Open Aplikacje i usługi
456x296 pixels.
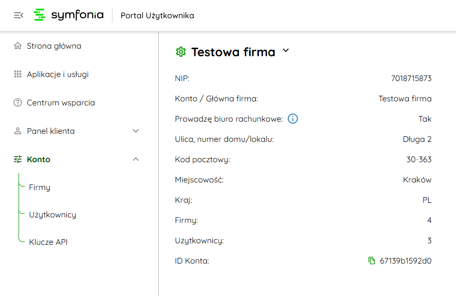tap(58, 75)
